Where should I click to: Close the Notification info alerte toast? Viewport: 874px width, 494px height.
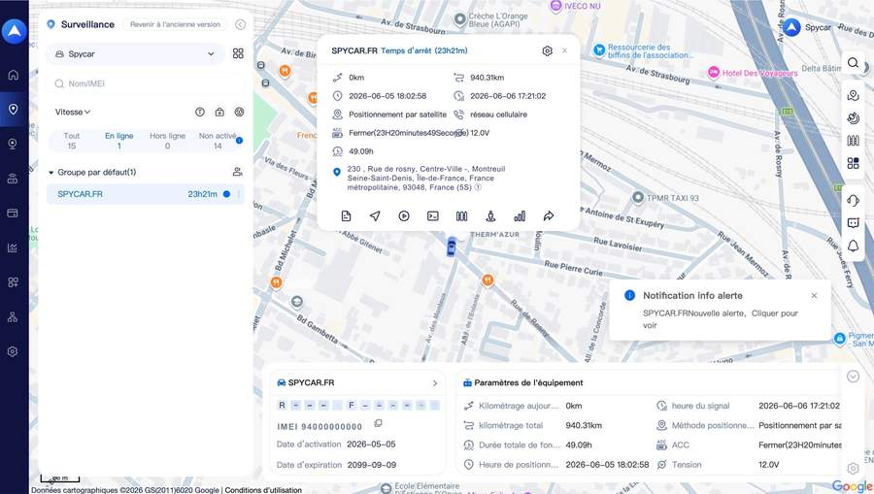[814, 296]
